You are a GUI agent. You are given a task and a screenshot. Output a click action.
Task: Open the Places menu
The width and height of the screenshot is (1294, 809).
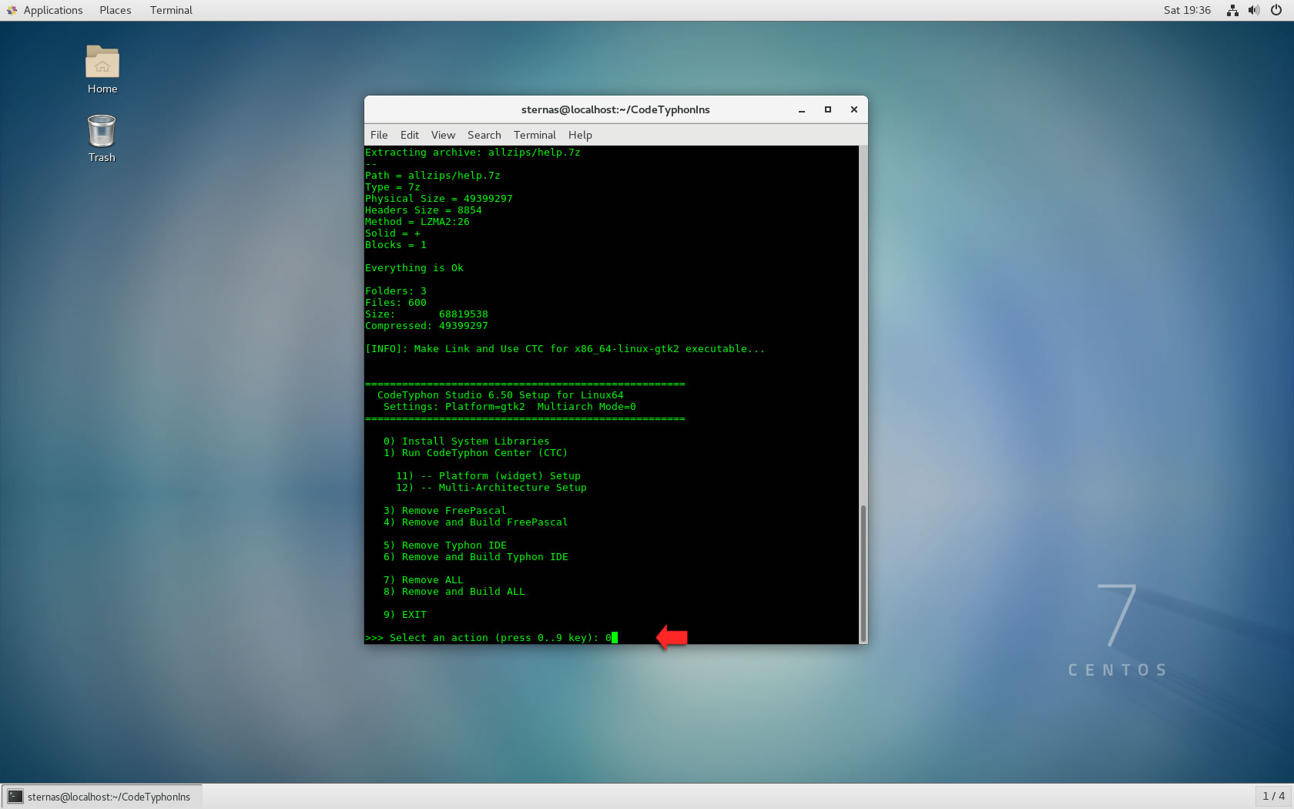[x=116, y=10]
